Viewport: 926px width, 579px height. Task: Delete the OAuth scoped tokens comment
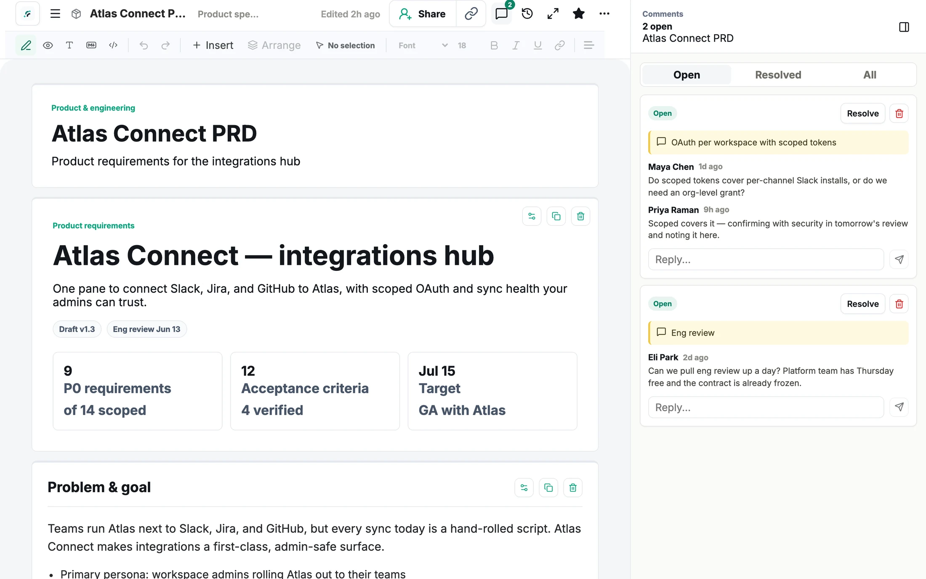(899, 113)
